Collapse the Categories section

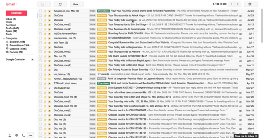coord(4,39)
